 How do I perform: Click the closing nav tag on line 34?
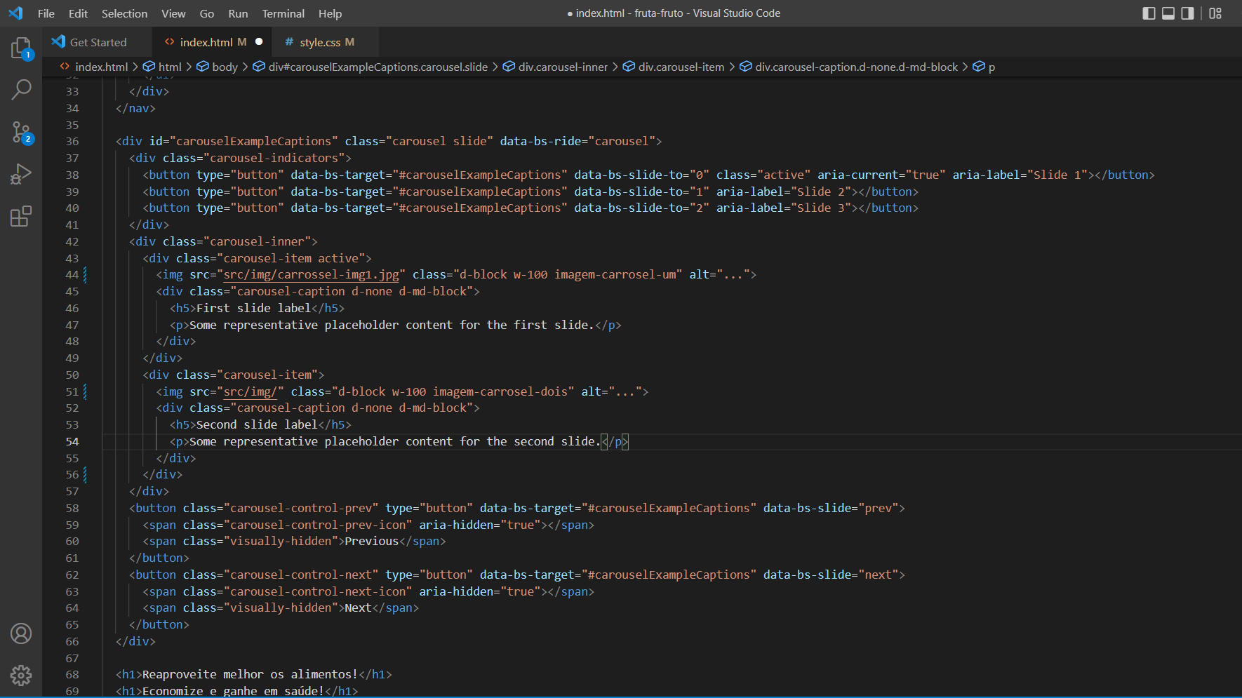click(135, 108)
